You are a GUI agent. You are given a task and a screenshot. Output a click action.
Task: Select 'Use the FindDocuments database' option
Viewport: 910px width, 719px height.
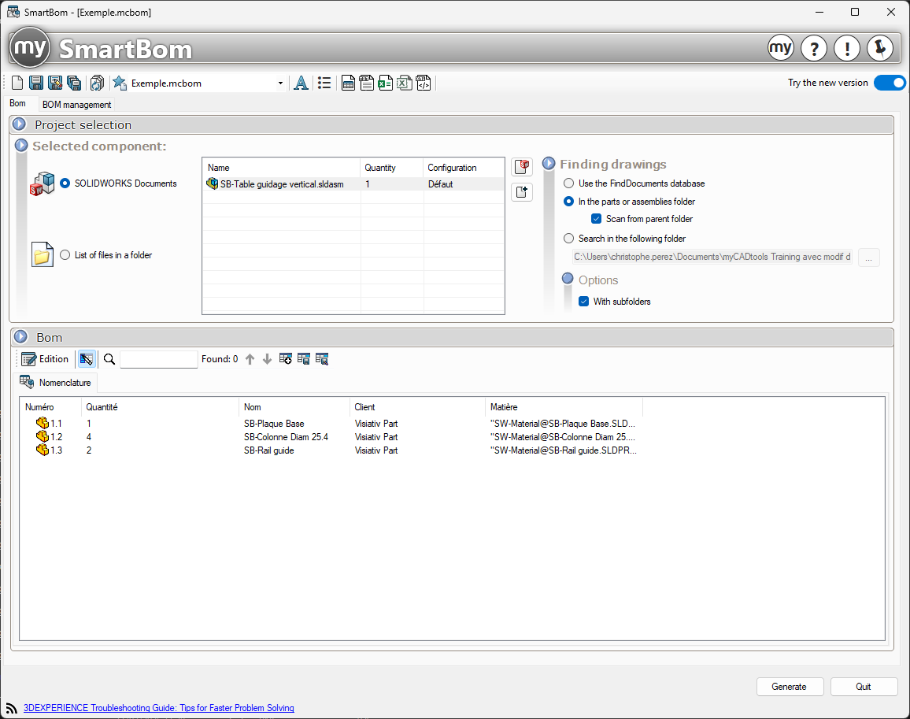tap(569, 183)
